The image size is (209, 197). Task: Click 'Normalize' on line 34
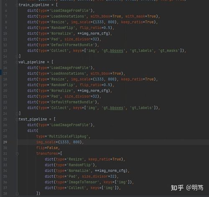click(x=79, y=171)
